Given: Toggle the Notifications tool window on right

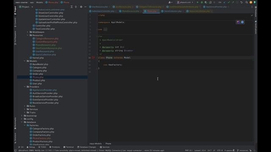Looking at the screenshot, I should pyautogui.click(x=256, y=27).
